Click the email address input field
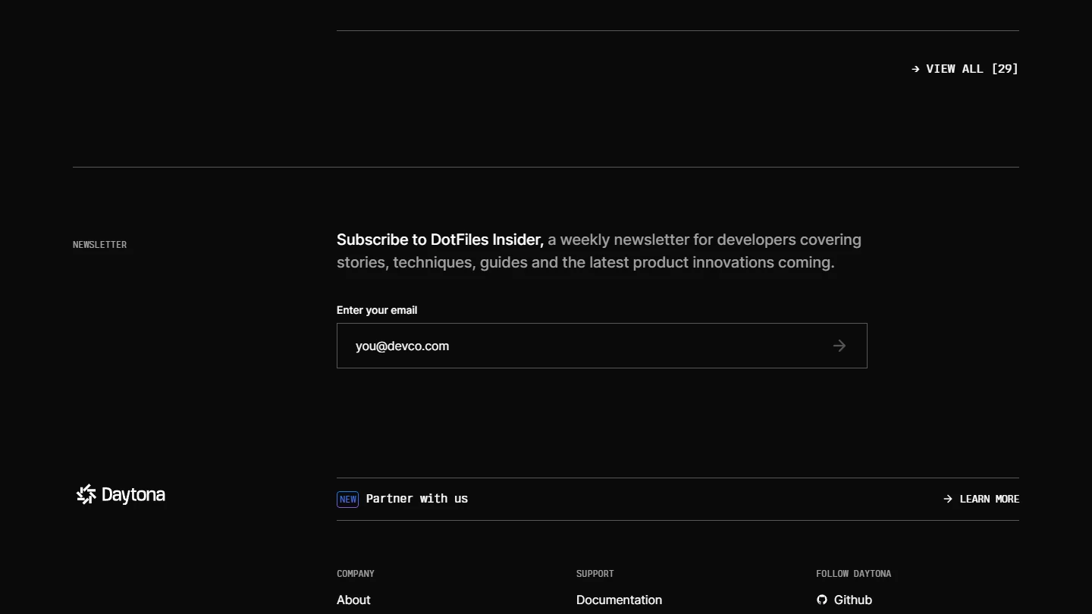Viewport: 1092px width, 614px height. pyautogui.click(x=576, y=346)
